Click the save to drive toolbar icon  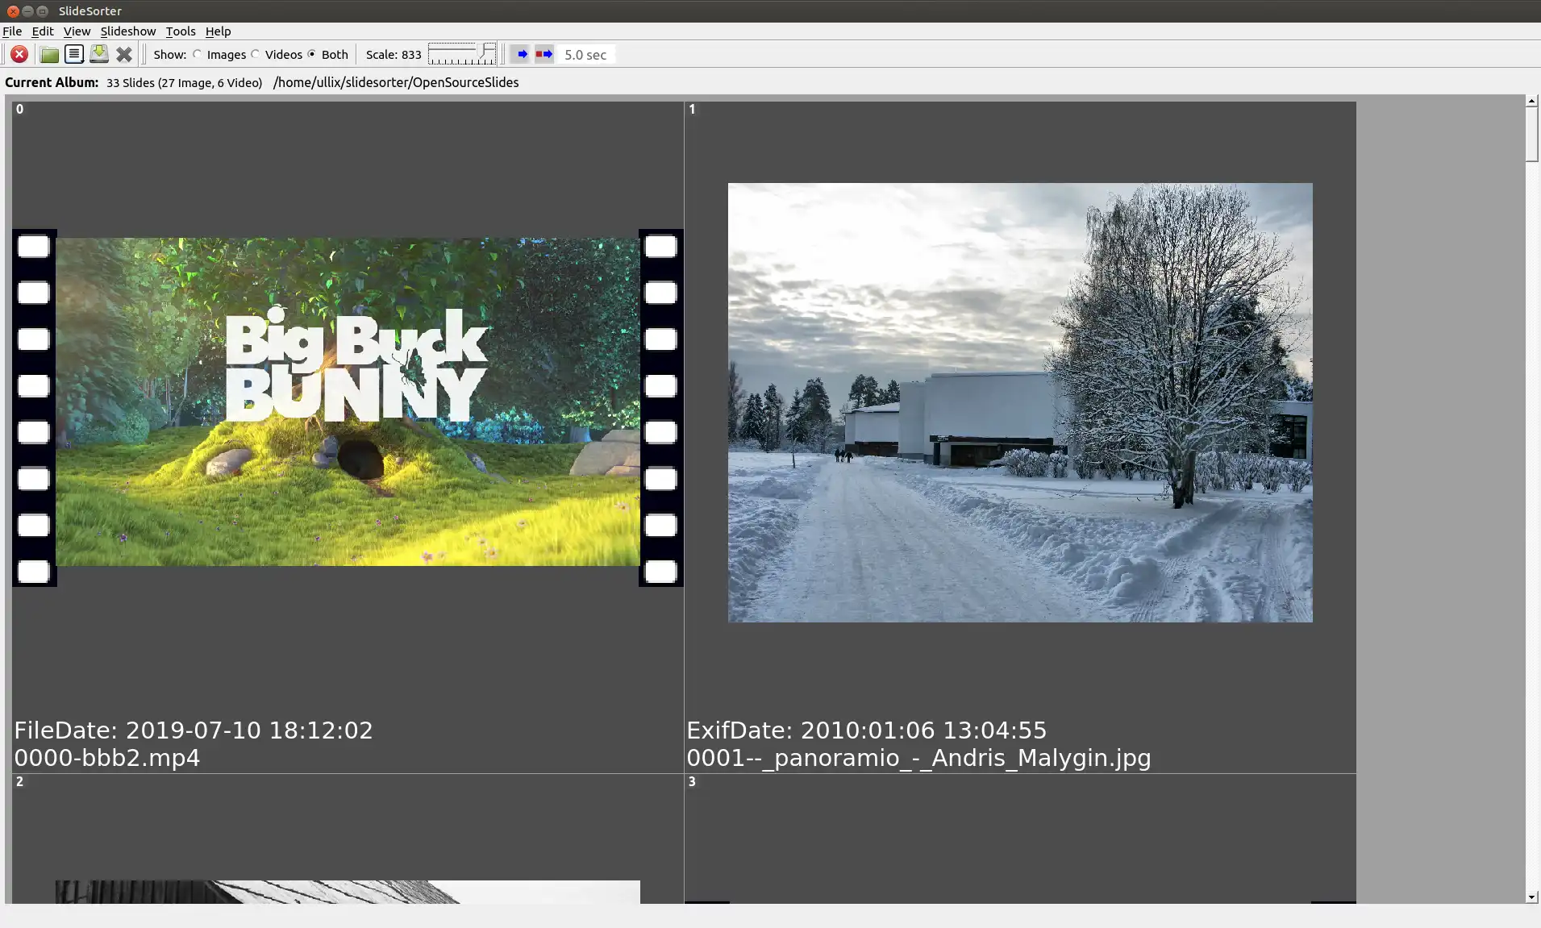click(x=99, y=54)
